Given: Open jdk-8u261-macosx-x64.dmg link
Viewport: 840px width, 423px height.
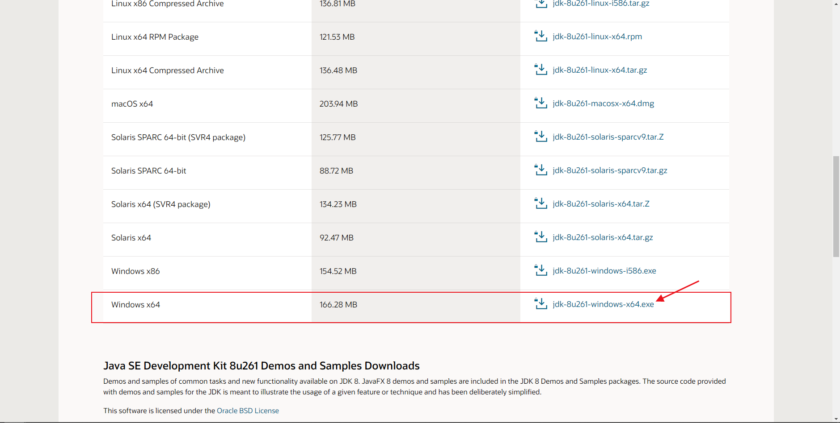Looking at the screenshot, I should click(x=604, y=104).
